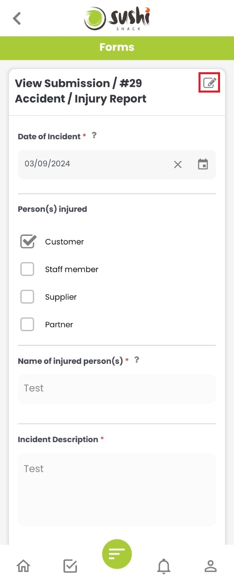Uncheck the Customer checkbox
The height and width of the screenshot is (585, 234).
28,241
